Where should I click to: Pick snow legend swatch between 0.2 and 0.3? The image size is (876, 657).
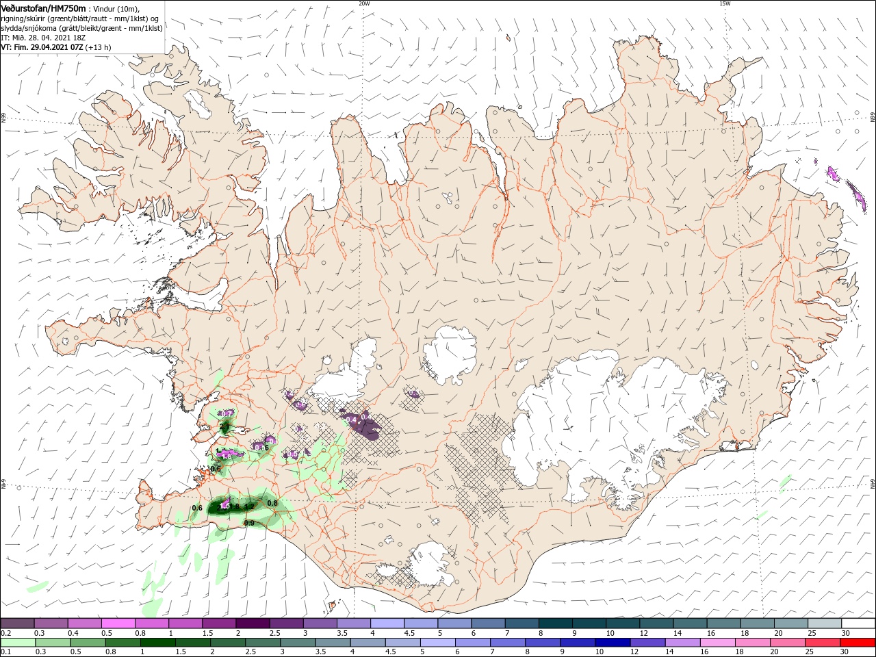(x=18, y=623)
